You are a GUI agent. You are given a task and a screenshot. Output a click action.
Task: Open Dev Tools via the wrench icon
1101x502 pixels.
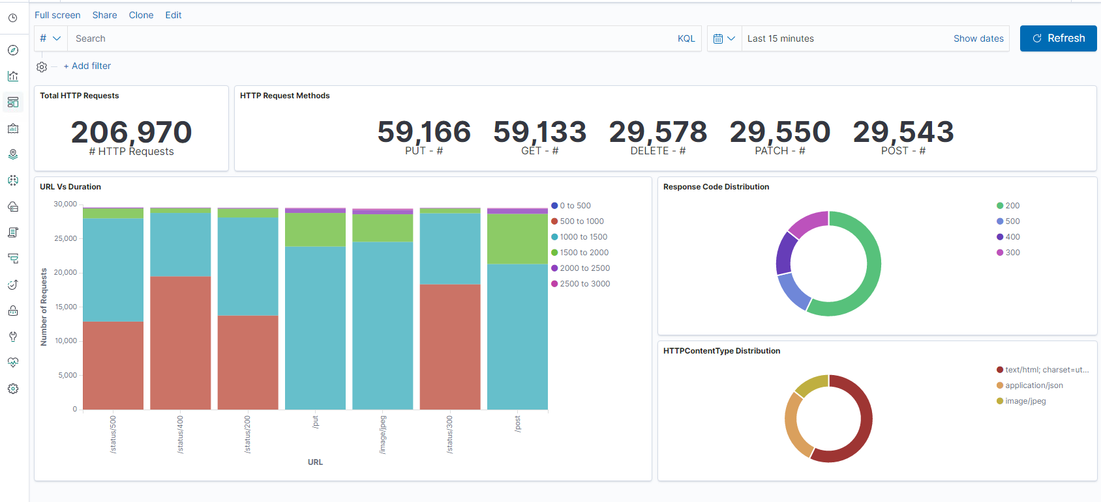(13, 337)
